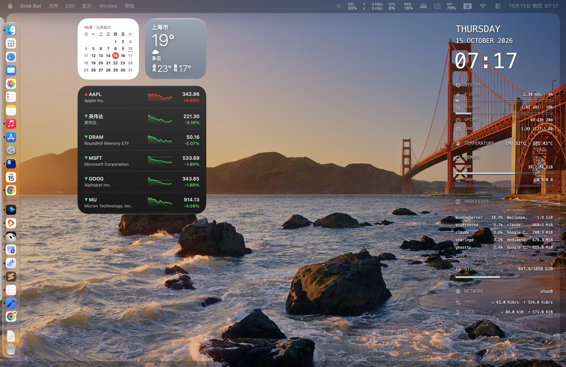Click the 上海市 weather widget

coord(176,49)
